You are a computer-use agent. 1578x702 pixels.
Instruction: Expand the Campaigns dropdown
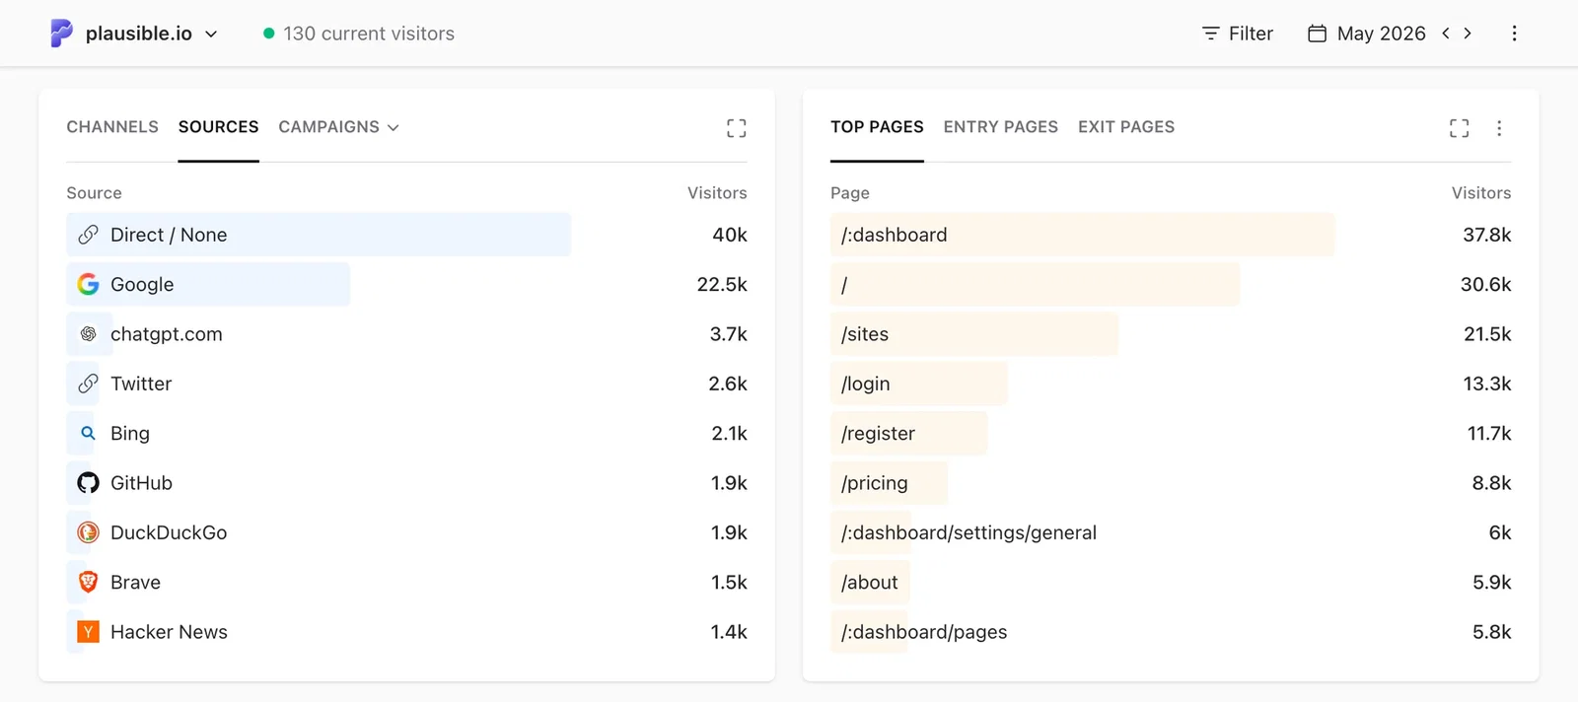[x=338, y=127]
